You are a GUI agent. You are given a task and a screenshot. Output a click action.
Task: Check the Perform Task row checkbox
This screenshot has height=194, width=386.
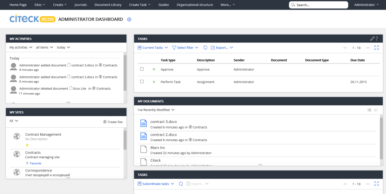pos(142,82)
